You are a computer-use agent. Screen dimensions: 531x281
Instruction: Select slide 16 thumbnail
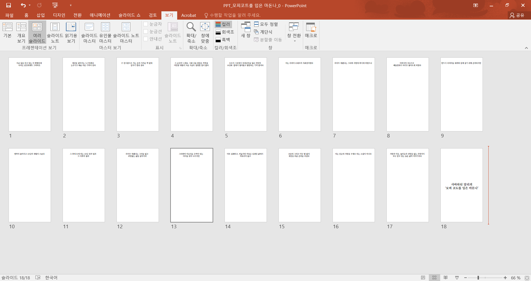tap(354, 185)
